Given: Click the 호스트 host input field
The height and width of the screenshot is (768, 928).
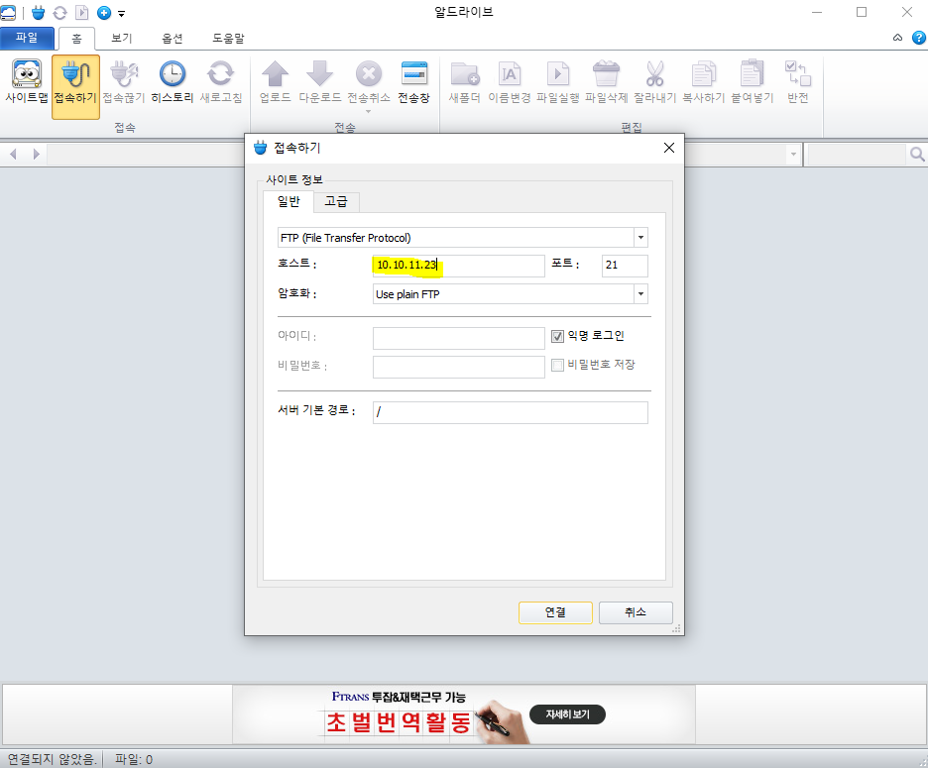Looking at the screenshot, I should [x=459, y=266].
